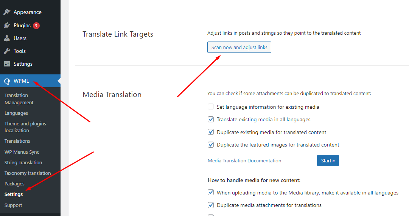Go to WP Menus Sync page

(x=22, y=152)
